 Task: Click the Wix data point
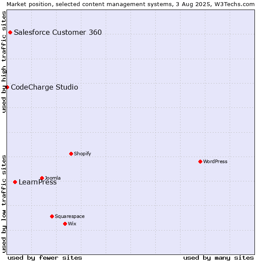click(x=65, y=224)
